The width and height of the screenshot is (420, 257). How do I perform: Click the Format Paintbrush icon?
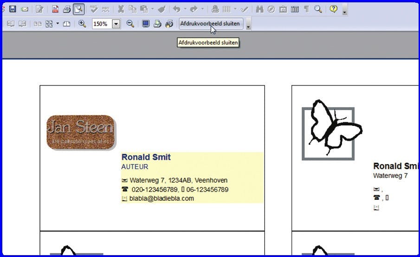tap(162, 9)
